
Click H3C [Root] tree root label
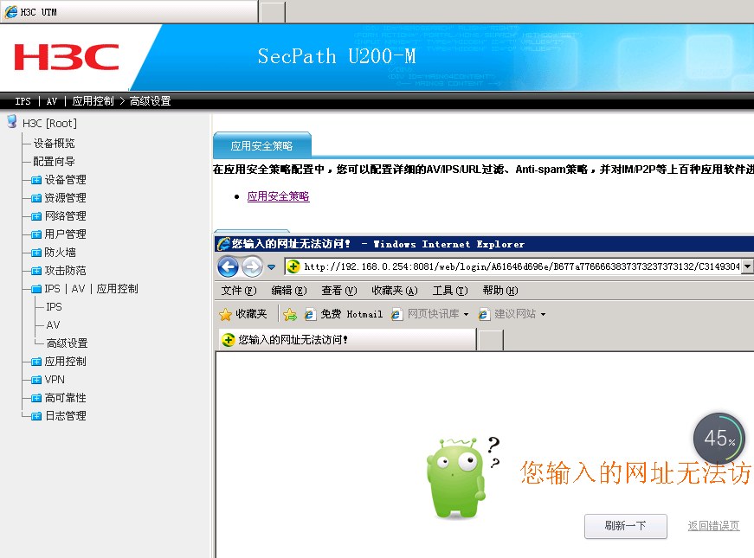(49, 124)
